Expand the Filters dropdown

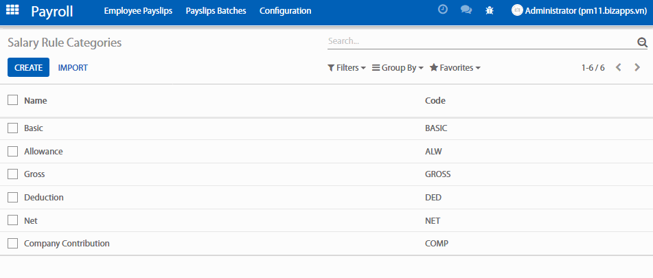pyautogui.click(x=347, y=68)
